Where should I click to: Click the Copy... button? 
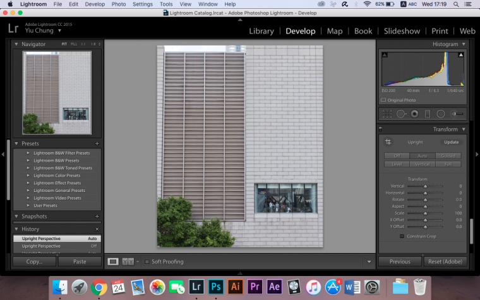point(34,261)
